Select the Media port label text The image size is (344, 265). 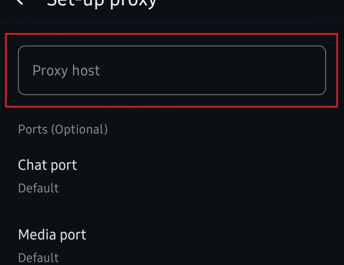(x=52, y=235)
